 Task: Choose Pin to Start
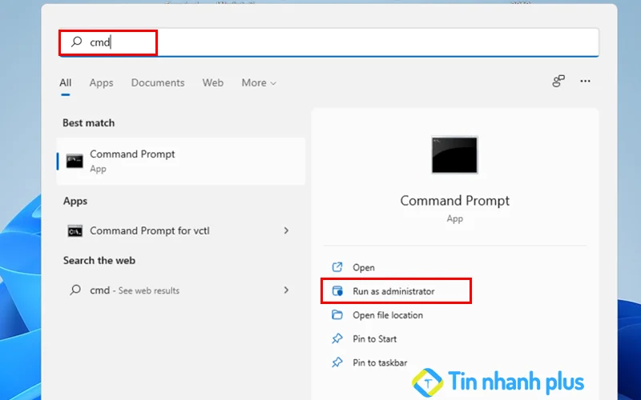click(374, 338)
